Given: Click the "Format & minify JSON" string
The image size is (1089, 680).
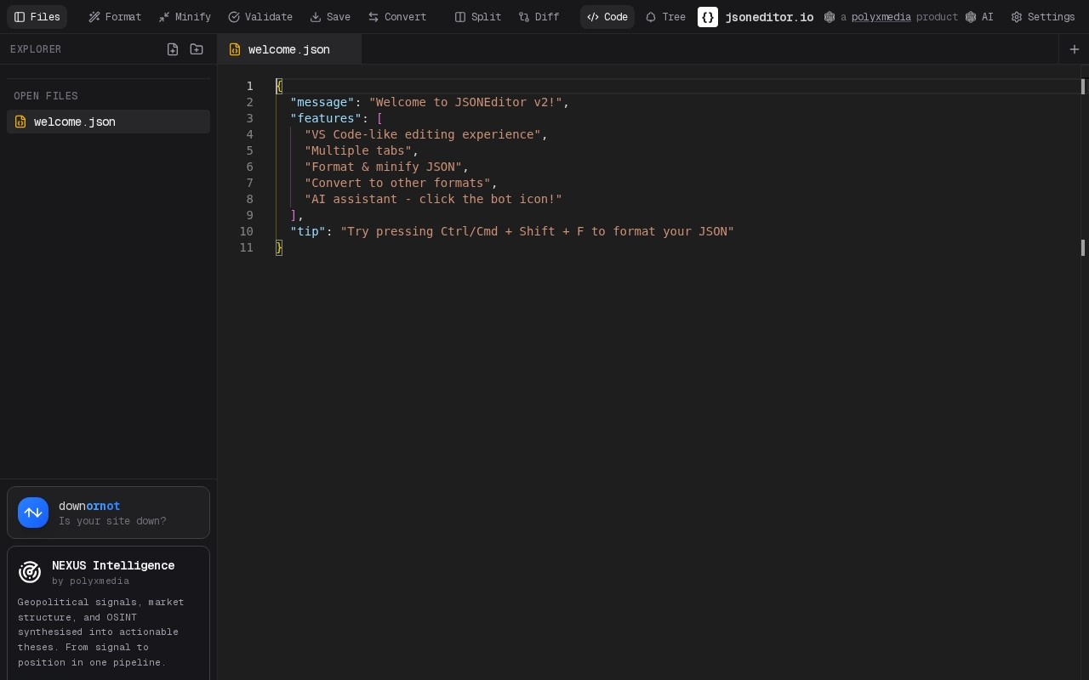Looking at the screenshot, I should (x=384, y=167).
